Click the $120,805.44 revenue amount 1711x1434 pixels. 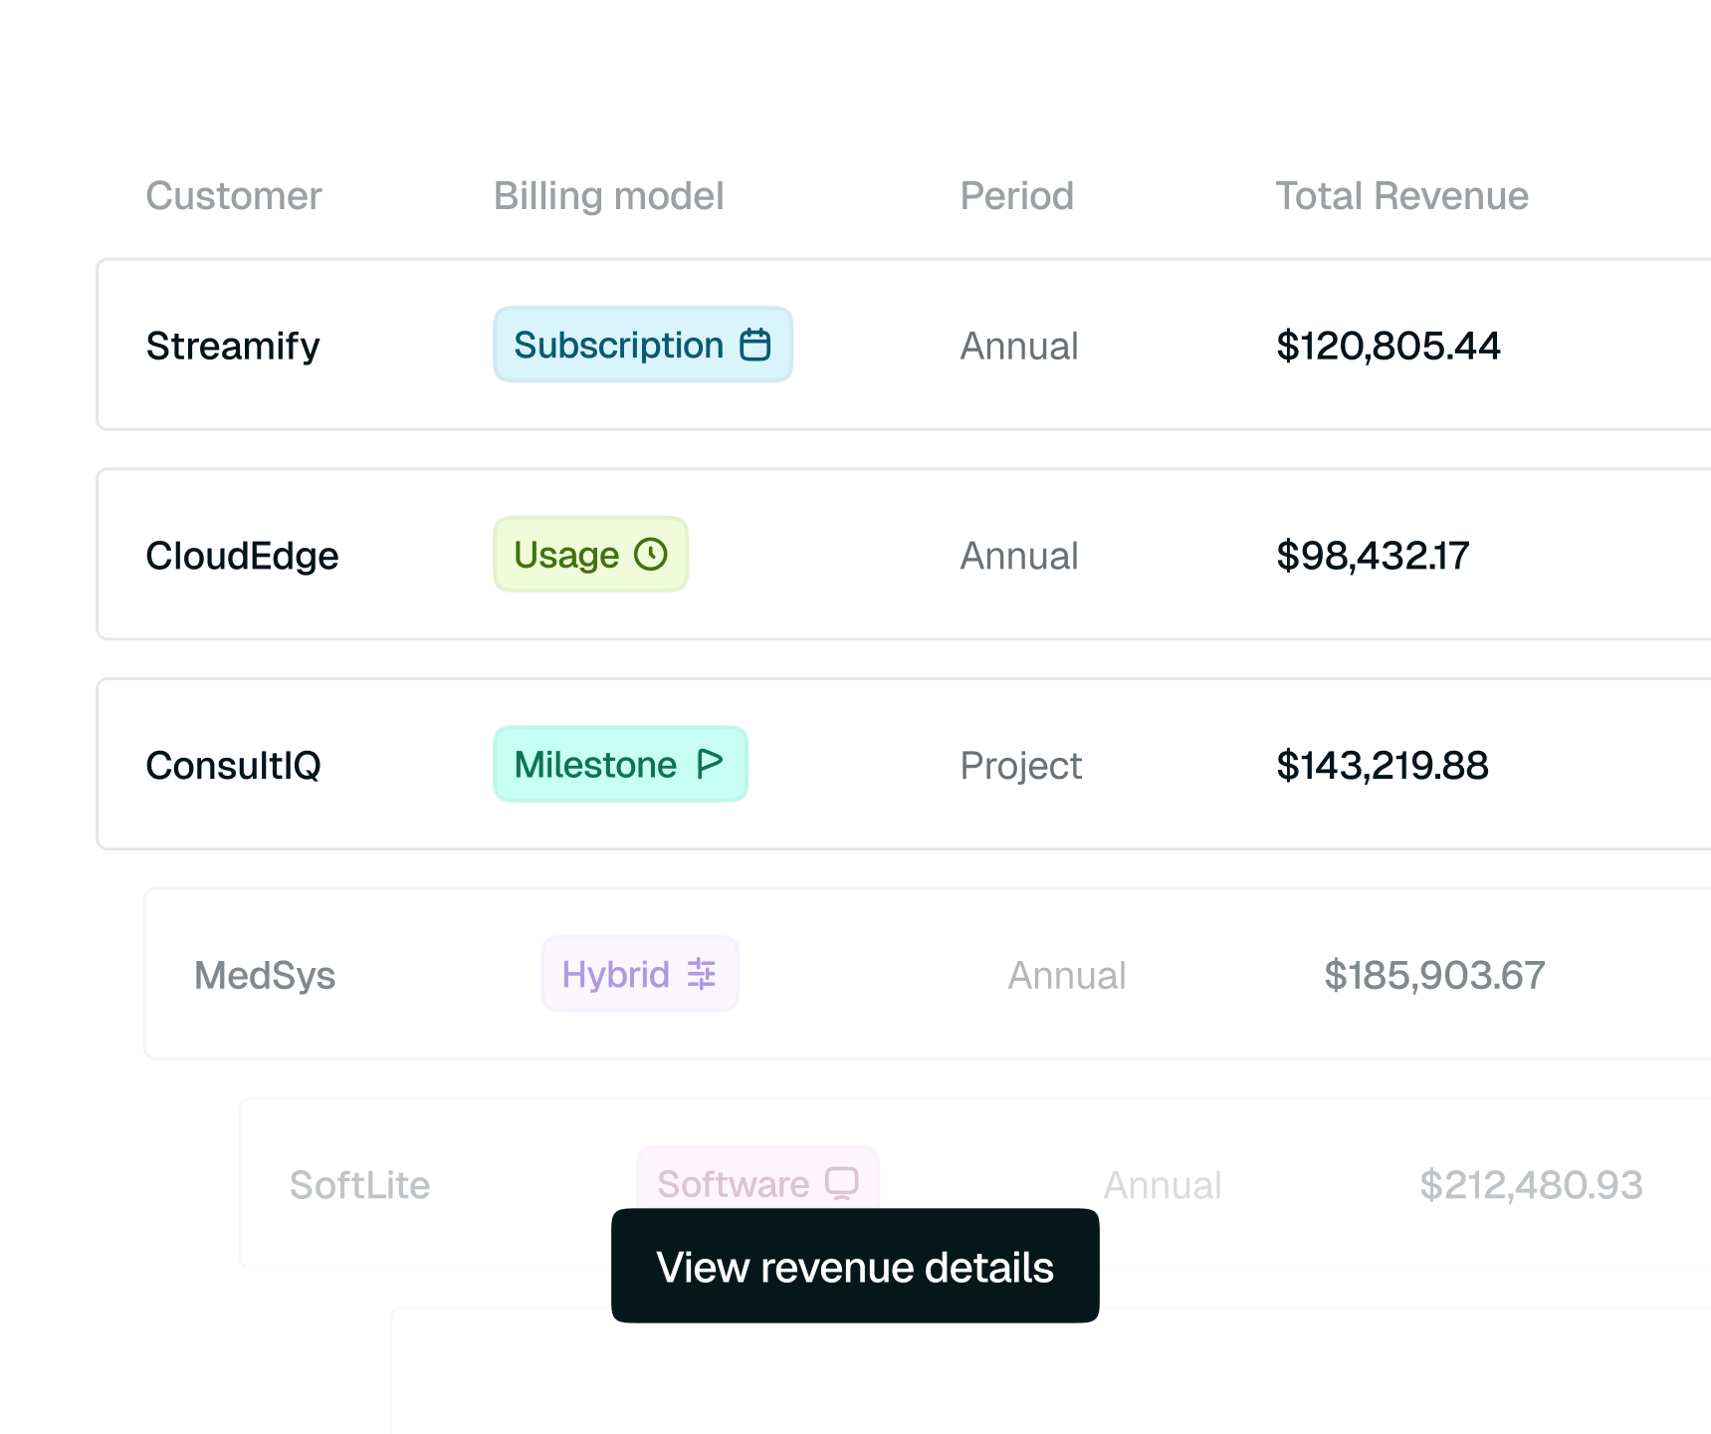click(x=1388, y=347)
